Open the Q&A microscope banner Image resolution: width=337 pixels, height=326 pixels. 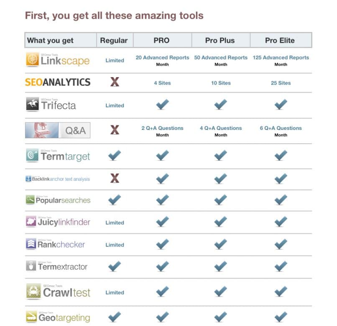[58, 130]
